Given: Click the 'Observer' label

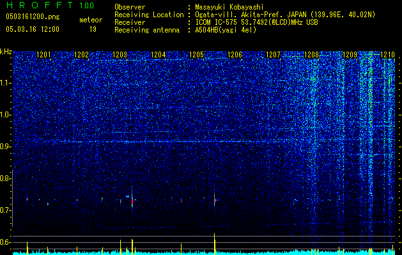Looking at the screenshot, I should [130, 7].
